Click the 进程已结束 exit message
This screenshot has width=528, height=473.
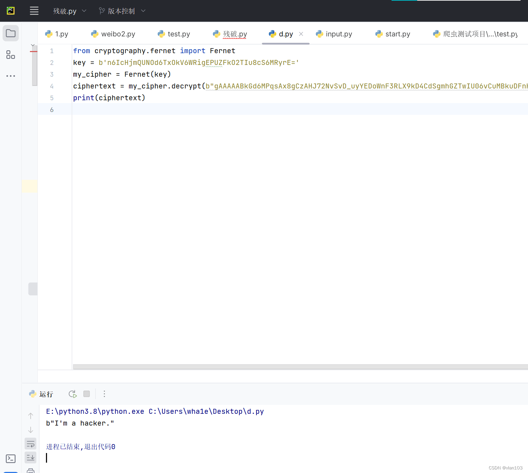click(x=81, y=447)
